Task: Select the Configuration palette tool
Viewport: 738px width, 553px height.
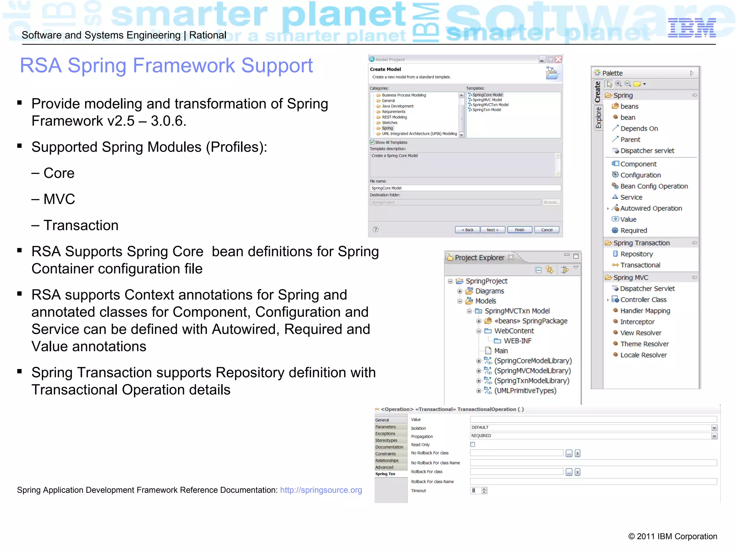Action: [636, 175]
